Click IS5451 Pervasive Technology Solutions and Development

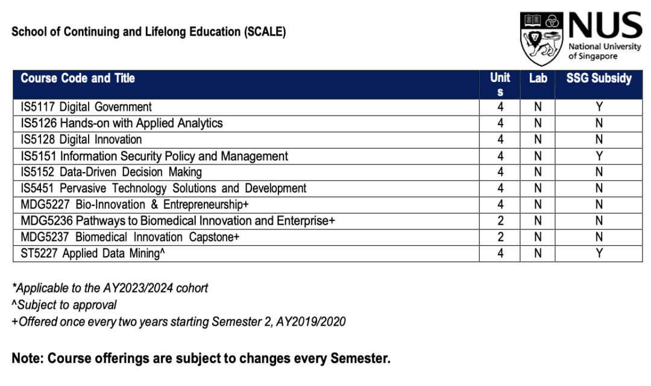click(163, 188)
